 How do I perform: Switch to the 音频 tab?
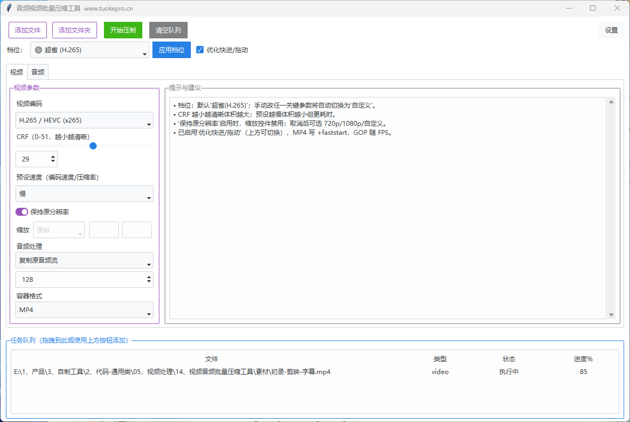(38, 72)
